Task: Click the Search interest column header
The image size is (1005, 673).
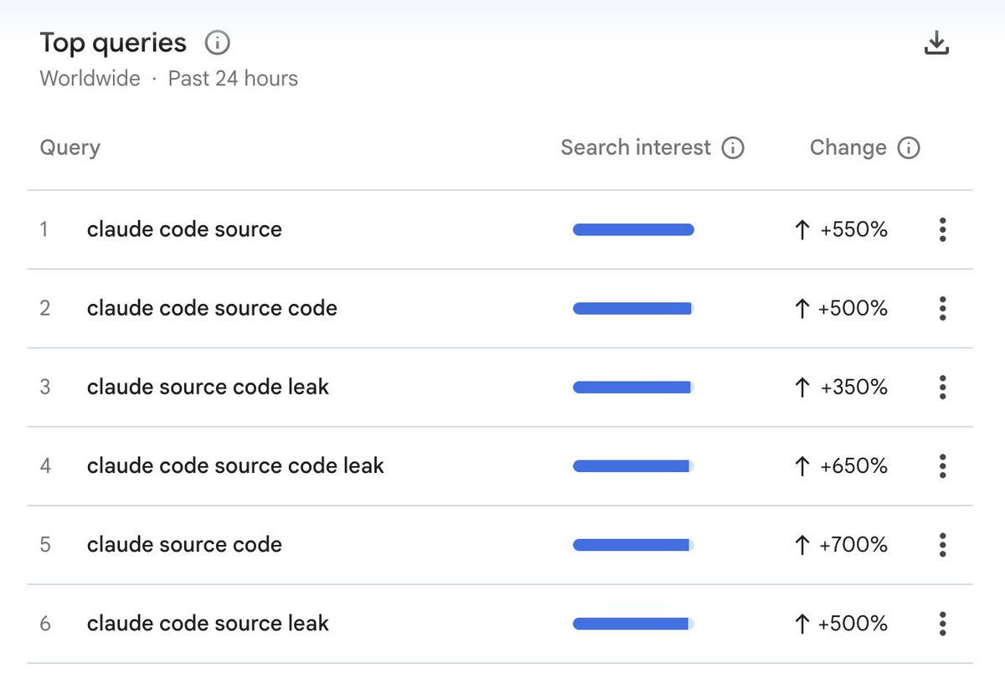Action: click(x=635, y=148)
